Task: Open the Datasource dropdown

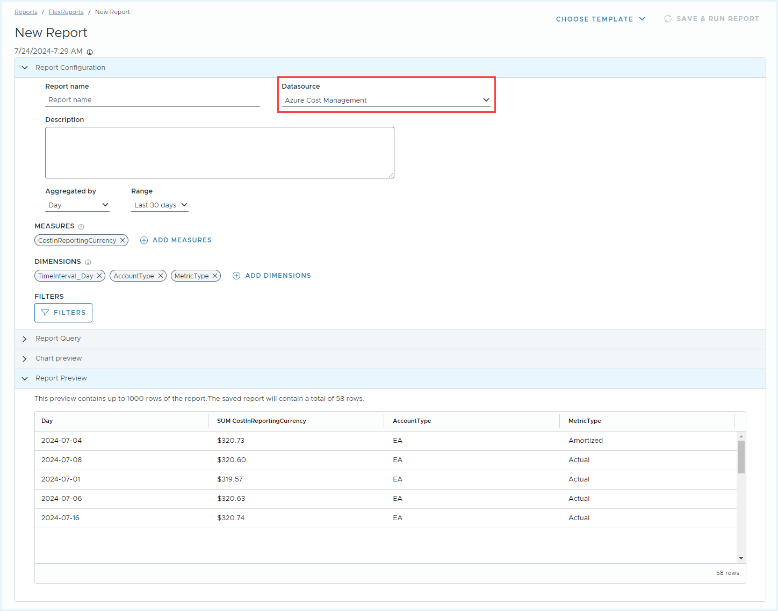Action: [386, 100]
